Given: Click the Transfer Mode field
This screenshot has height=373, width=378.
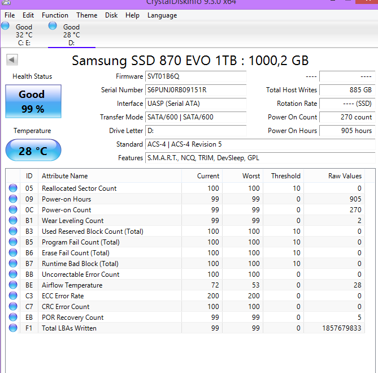Looking at the screenshot, I should [x=195, y=117].
